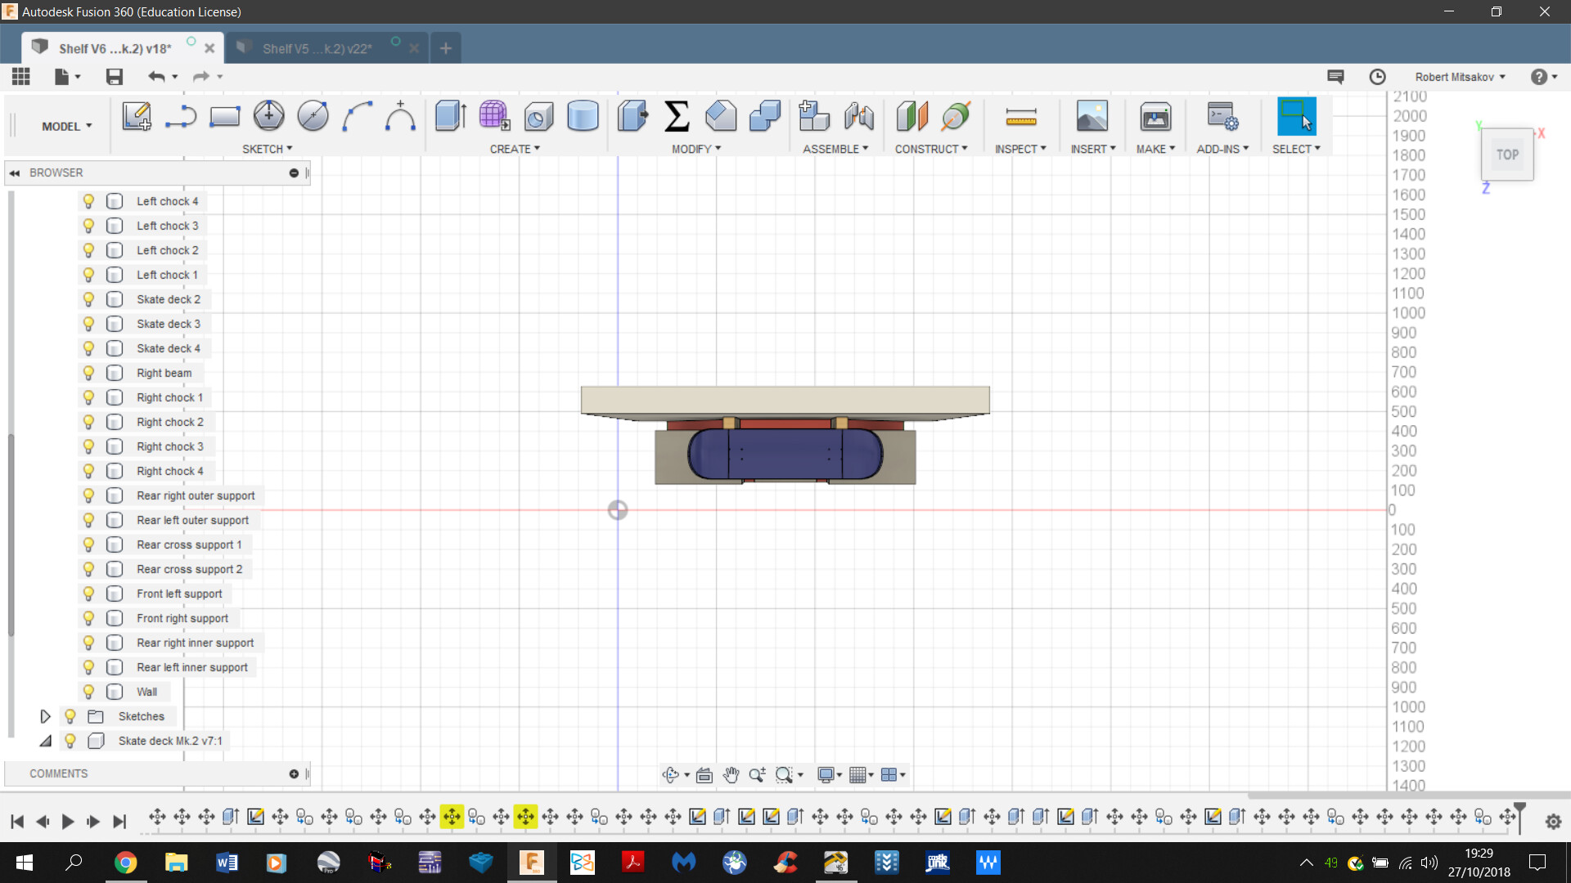Activate the Pan hand tool
The width and height of the screenshot is (1571, 883).
[x=731, y=774]
